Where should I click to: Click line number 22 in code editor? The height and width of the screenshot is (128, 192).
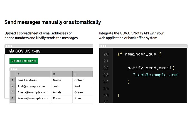tap(106, 68)
